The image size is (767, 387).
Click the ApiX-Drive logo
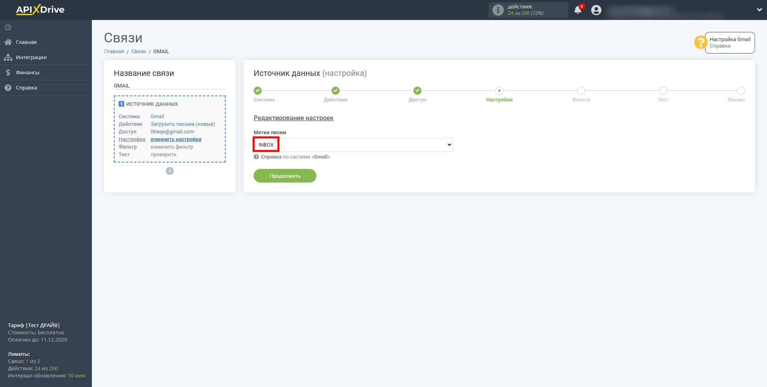[40, 10]
